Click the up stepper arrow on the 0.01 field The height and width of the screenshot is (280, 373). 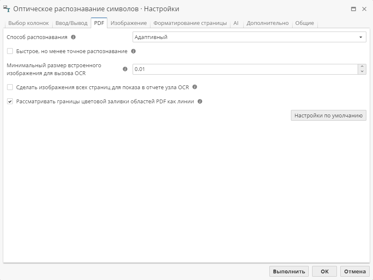coord(361,67)
